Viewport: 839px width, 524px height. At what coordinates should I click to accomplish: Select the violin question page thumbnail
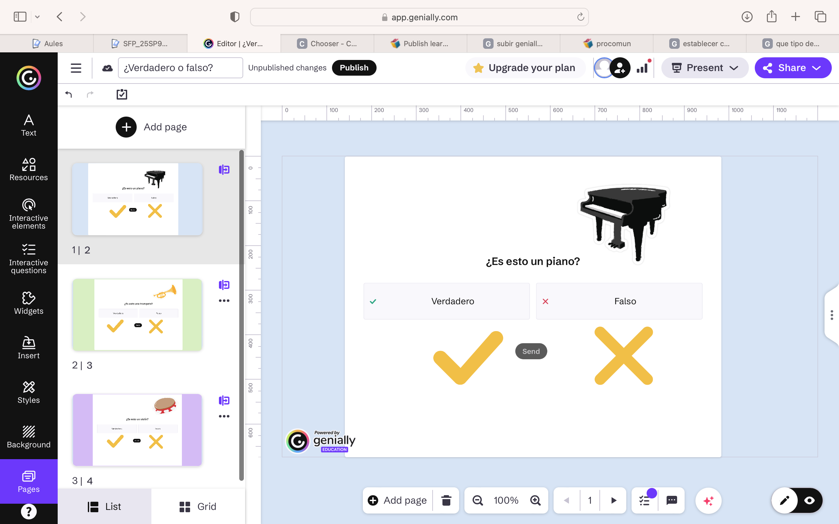click(x=137, y=430)
